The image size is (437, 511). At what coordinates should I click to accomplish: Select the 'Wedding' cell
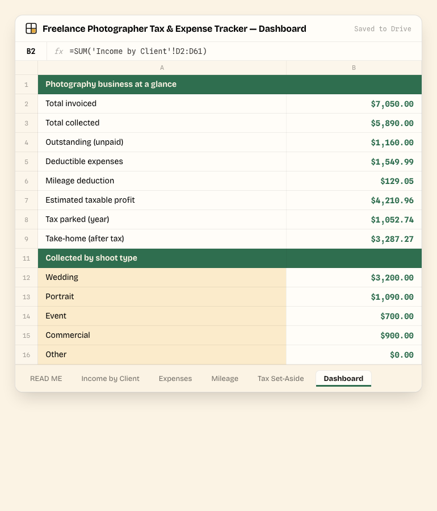pos(162,277)
